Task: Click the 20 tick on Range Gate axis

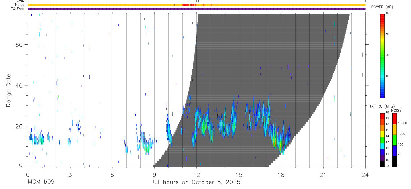Action: point(20,126)
